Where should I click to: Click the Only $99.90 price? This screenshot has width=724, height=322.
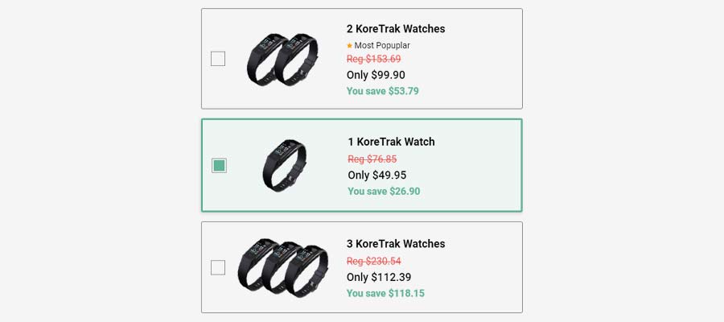point(376,75)
